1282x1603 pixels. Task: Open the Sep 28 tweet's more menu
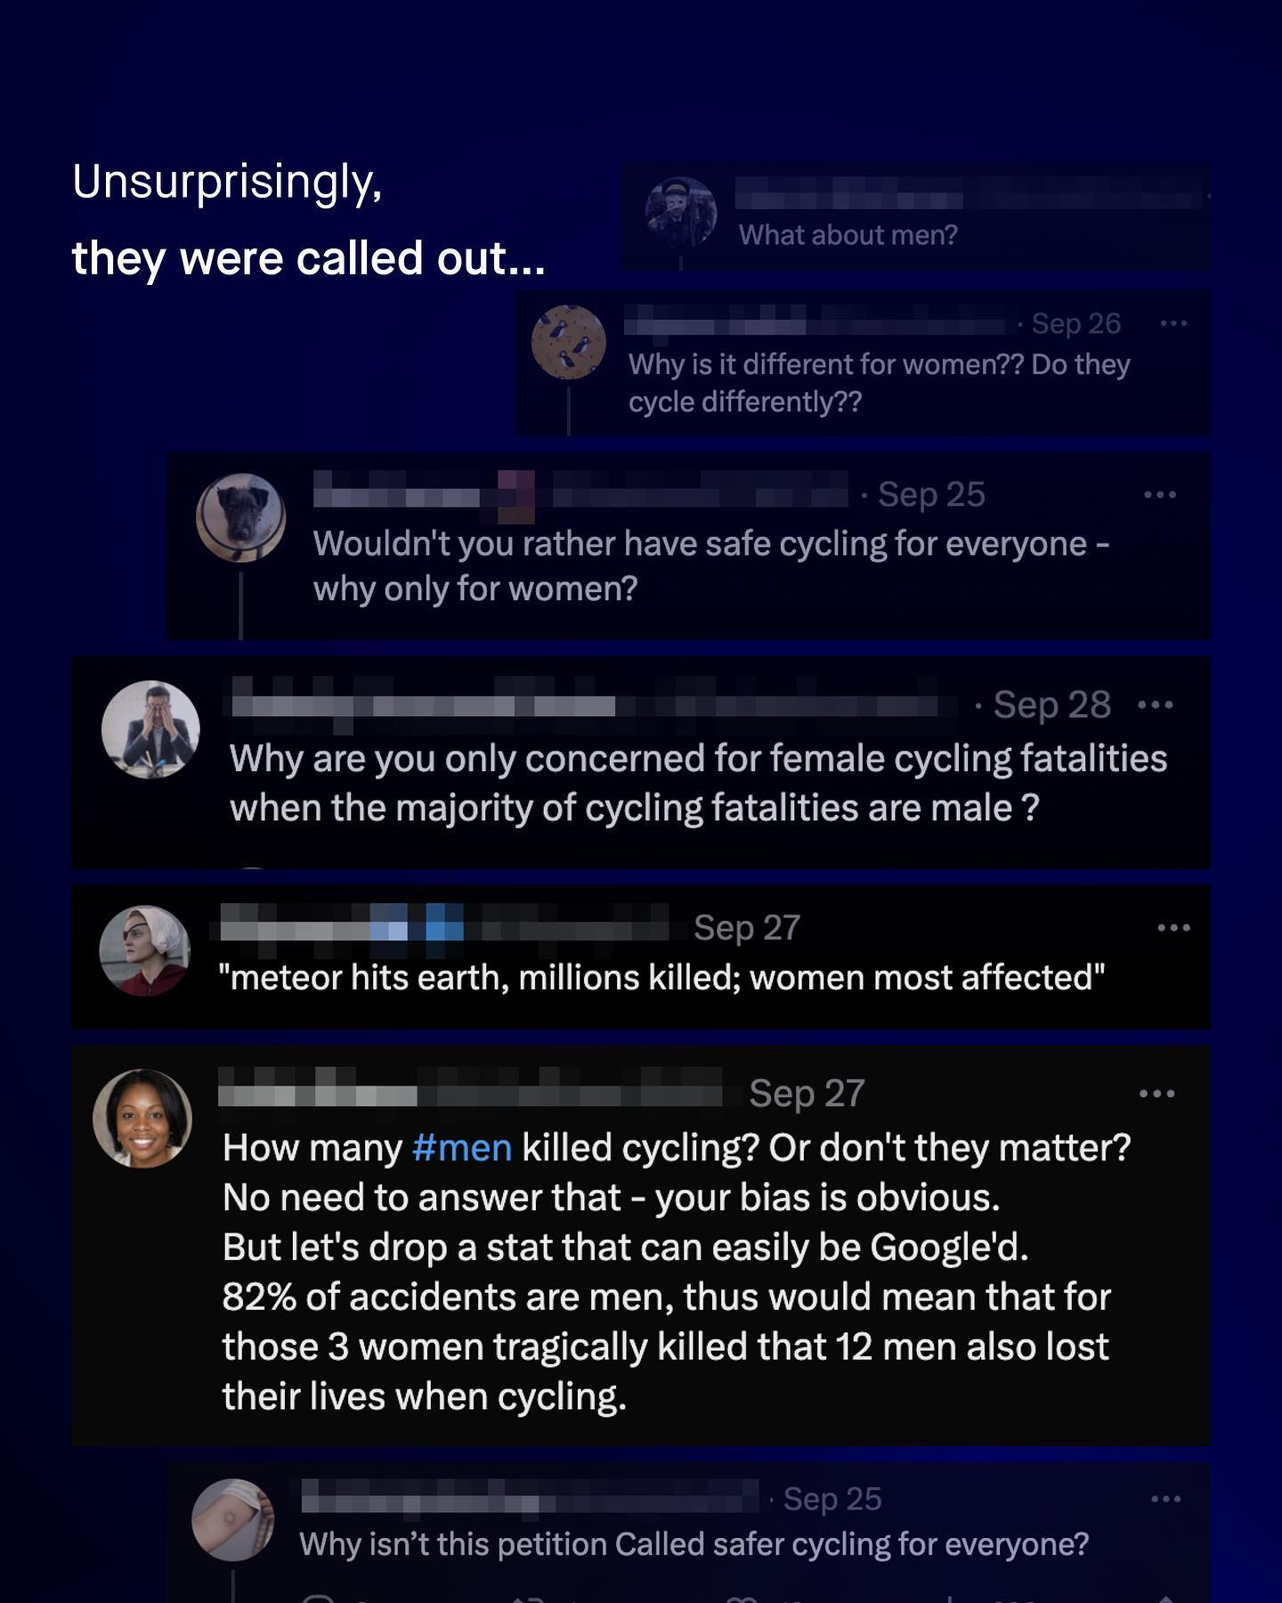1155,705
